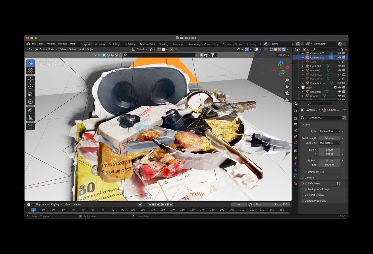
Task: Hide Camera.003 using its eye icon
Action: [x=339, y=58]
